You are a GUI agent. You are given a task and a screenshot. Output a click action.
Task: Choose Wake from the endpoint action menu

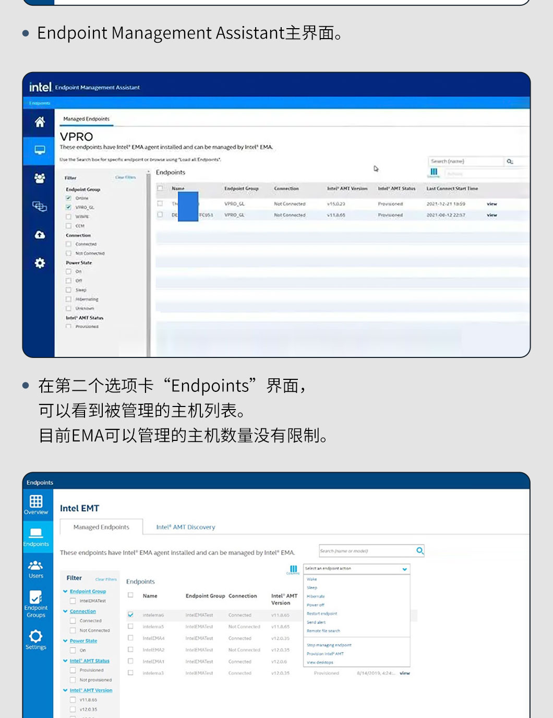coord(312,579)
